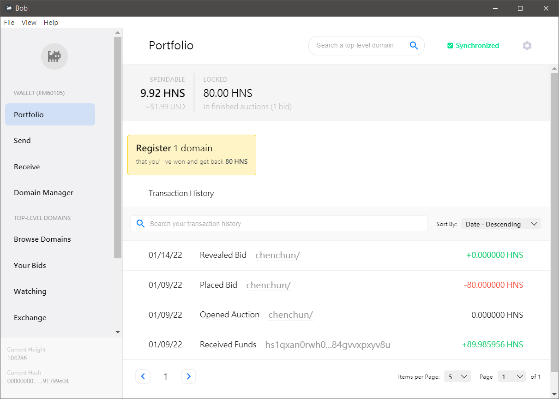559x399 pixels.
Task: Open the Sort By dropdown
Action: (x=501, y=224)
